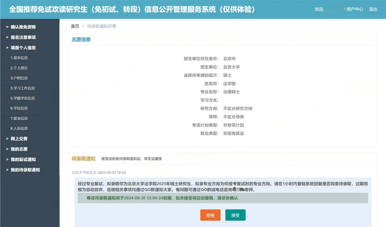Open 我的志愿 menu section
Viewport: 386px width, 227px height.
point(19,149)
